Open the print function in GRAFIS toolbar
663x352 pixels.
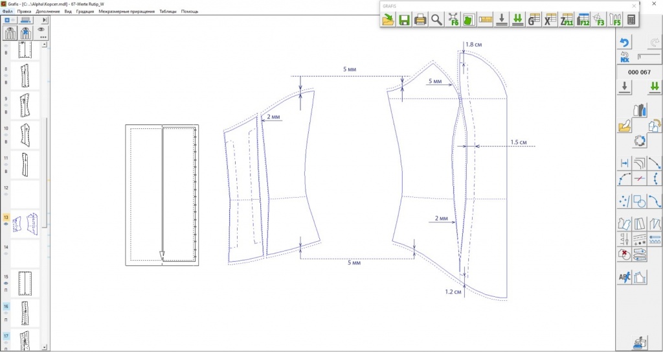pyautogui.click(x=420, y=20)
